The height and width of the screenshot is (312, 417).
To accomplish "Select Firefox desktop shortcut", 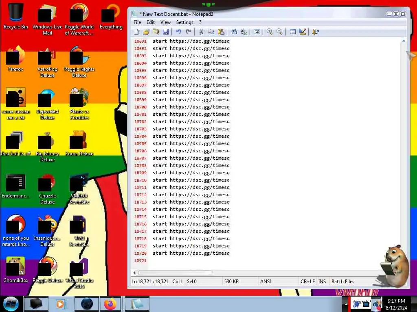I will pyautogui.click(x=16, y=58).
